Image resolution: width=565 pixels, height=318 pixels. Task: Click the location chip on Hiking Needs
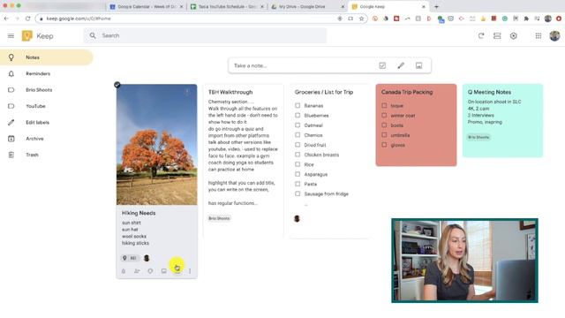[x=130, y=258]
